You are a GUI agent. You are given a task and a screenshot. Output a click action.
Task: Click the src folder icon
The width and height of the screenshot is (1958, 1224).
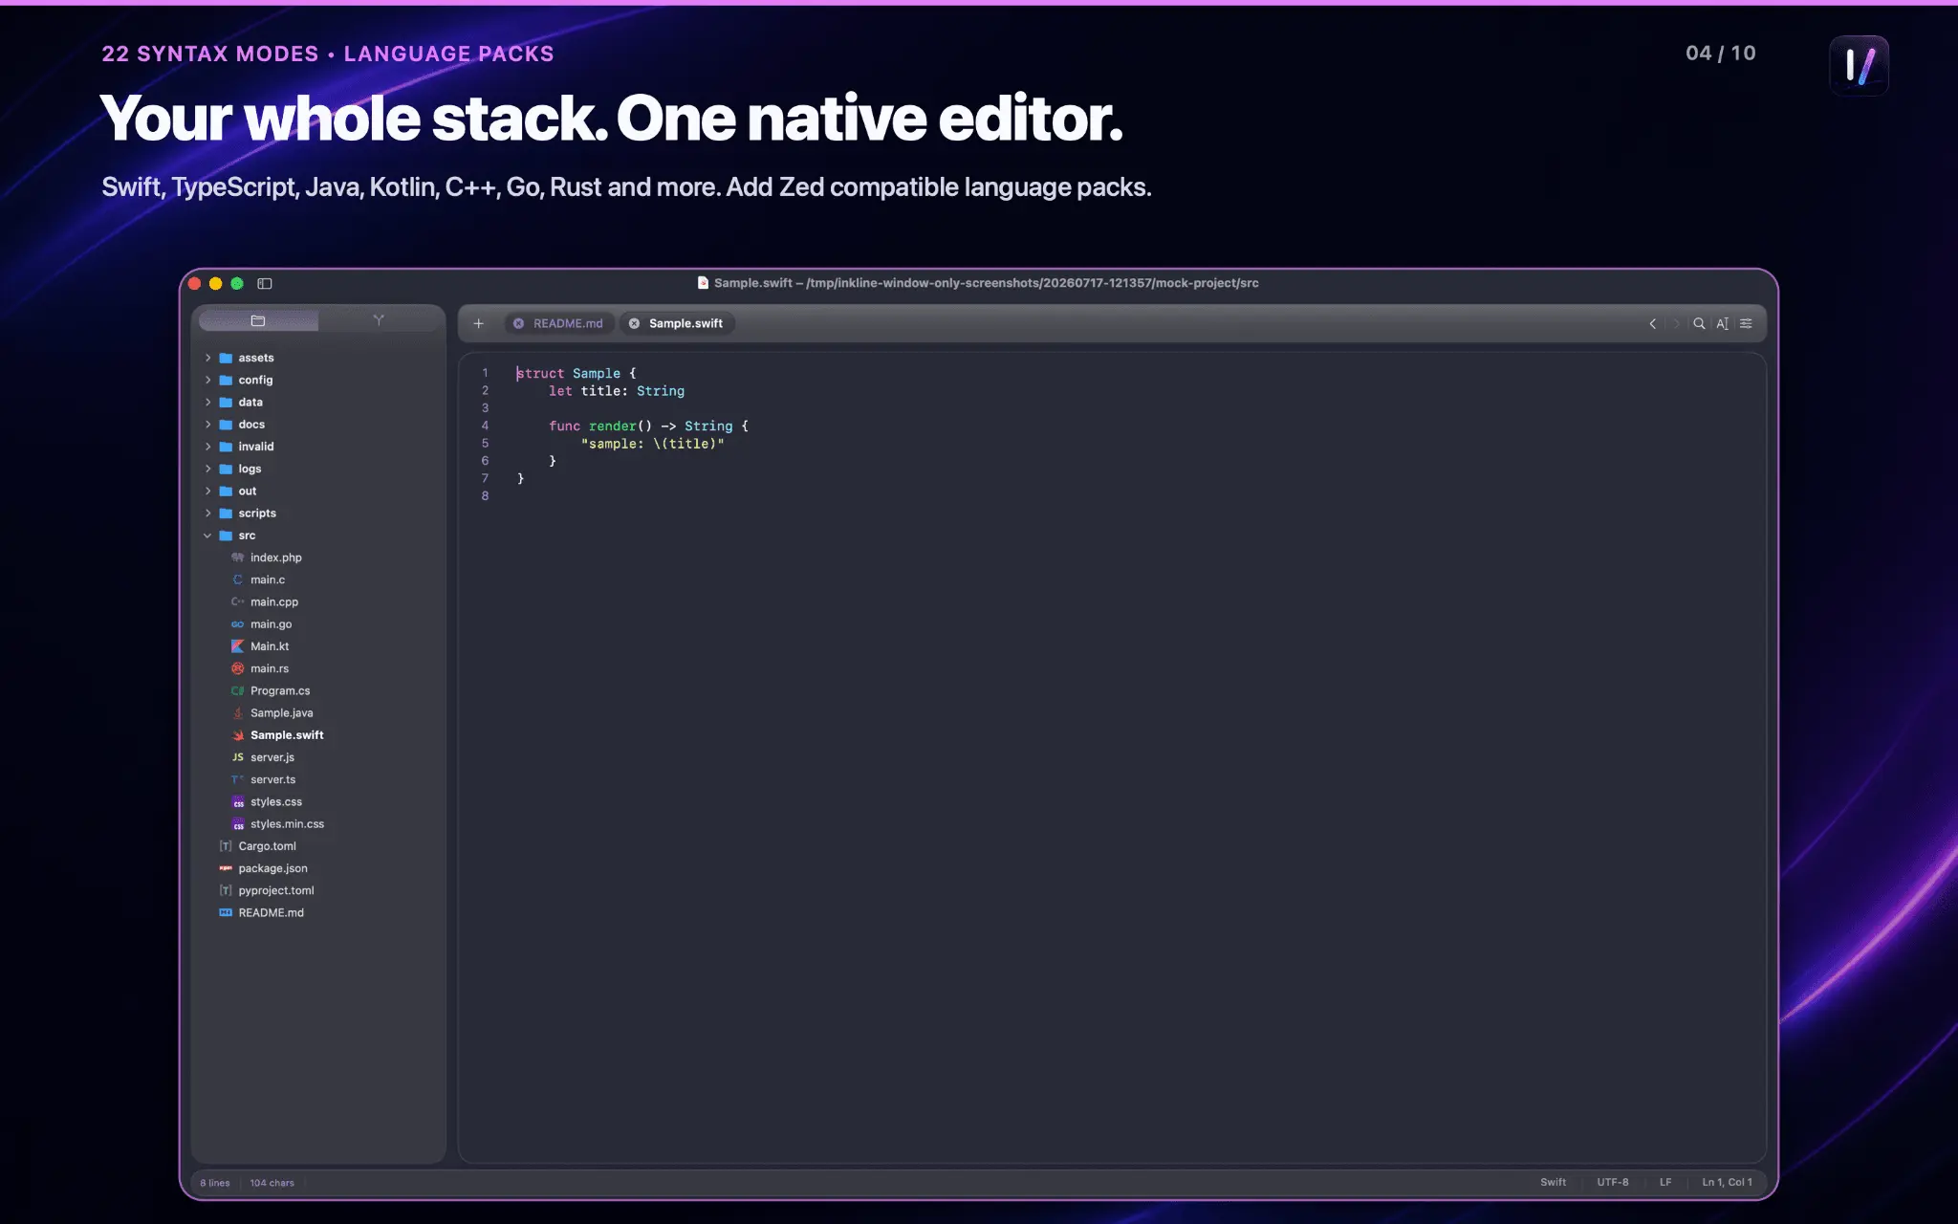click(226, 535)
